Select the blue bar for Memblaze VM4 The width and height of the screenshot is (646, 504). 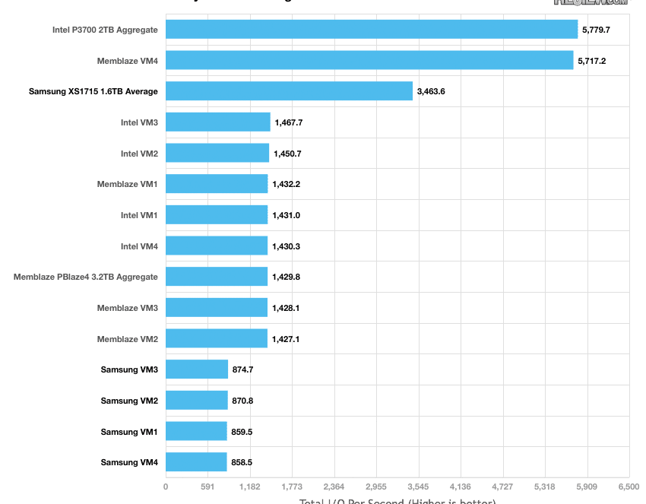(369, 60)
